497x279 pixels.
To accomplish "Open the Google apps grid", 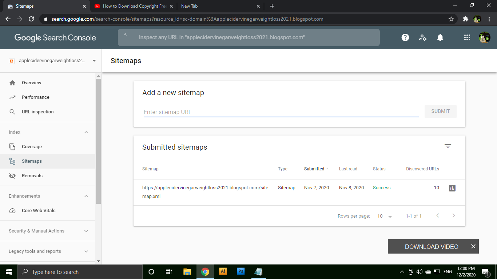I will click(x=467, y=37).
